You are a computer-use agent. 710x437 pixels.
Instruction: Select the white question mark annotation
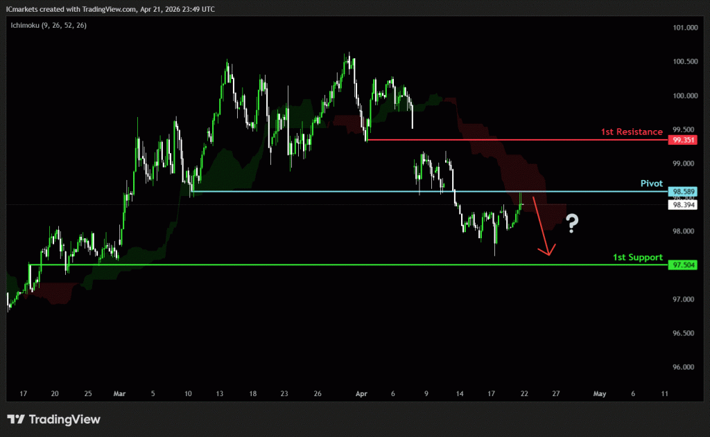(x=571, y=224)
